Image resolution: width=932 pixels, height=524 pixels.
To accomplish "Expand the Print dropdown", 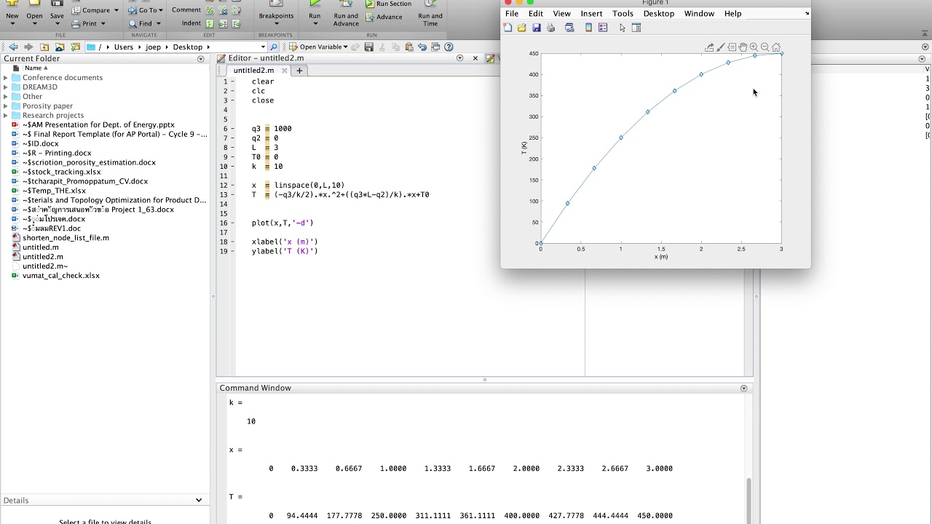I will point(103,23).
